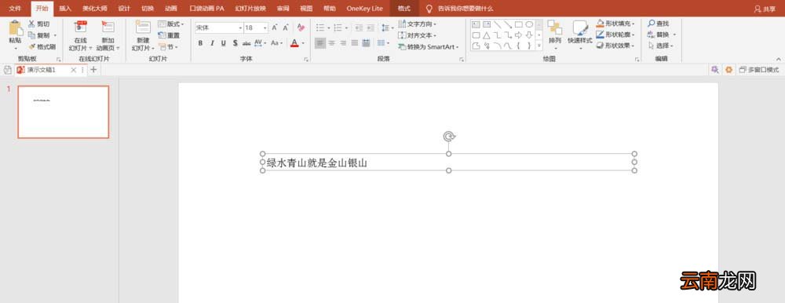Apply distributed alignment to text

(366, 43)
